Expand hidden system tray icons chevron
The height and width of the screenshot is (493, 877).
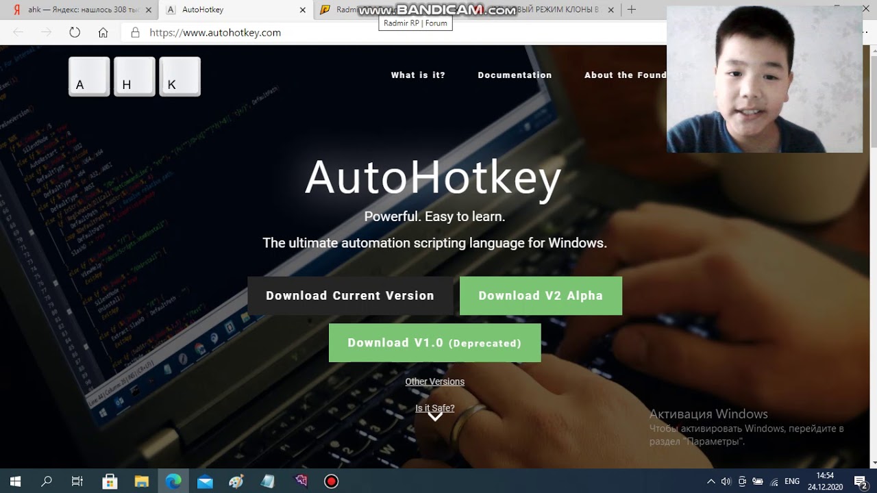(x=711, y=481)
